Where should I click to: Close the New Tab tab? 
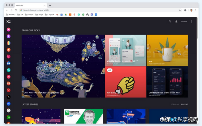click(45, 6)
